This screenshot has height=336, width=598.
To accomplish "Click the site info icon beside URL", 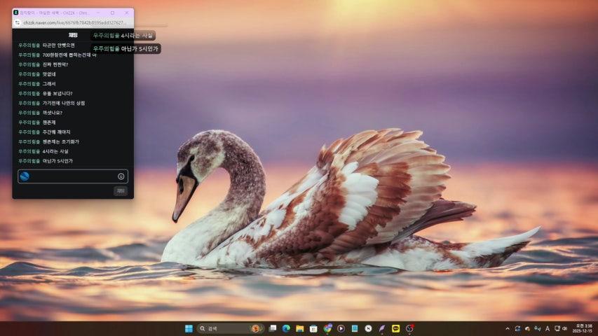I will 18,22.
